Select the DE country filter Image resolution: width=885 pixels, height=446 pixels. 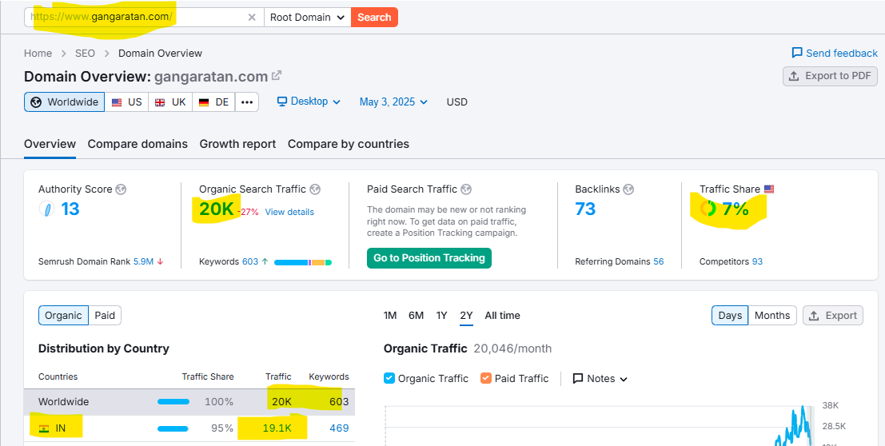(x=214, y=102)
